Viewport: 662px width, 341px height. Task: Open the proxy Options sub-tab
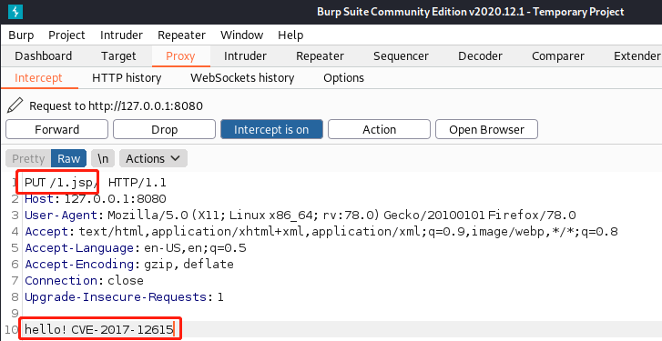(343, 78)
